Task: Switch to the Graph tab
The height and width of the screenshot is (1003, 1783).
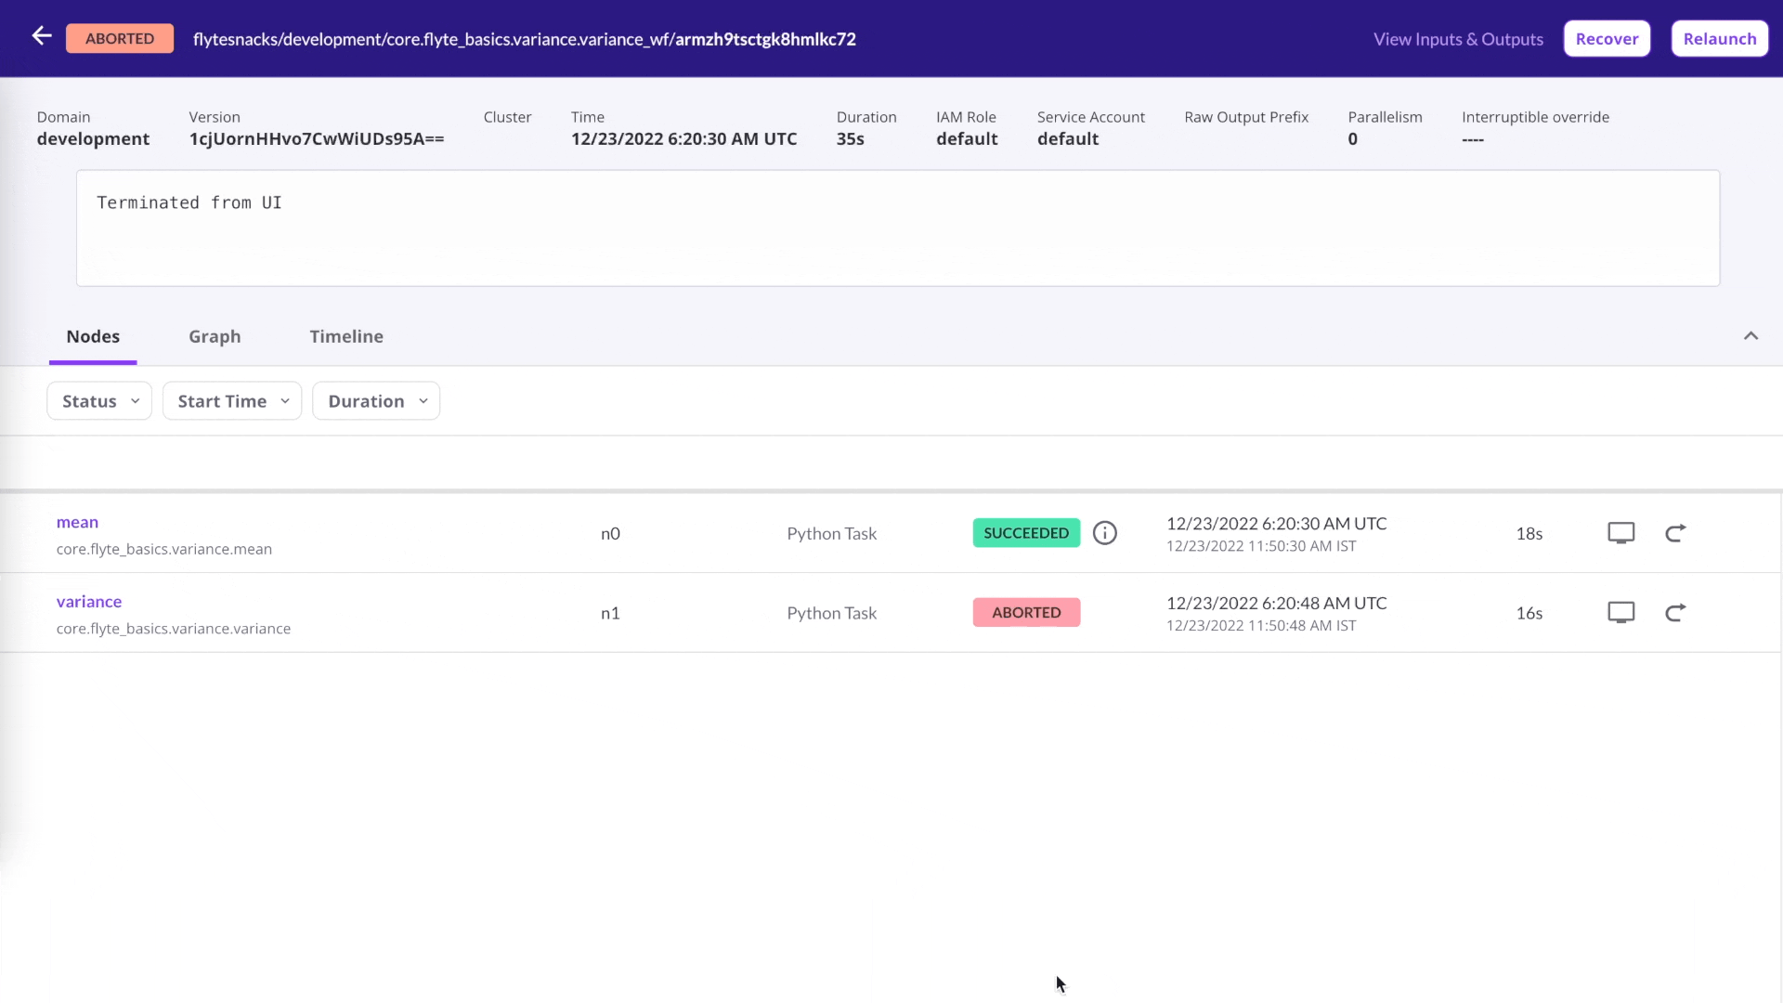Action: pyautogui.click(x=215, y=336)
